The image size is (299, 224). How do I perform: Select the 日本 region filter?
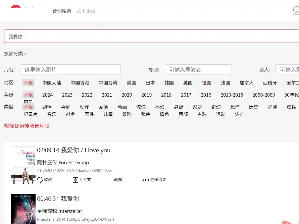pyautogui.click(x=150, y=83)
